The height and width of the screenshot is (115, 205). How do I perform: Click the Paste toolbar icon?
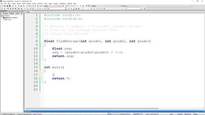(x=24, y=6)
